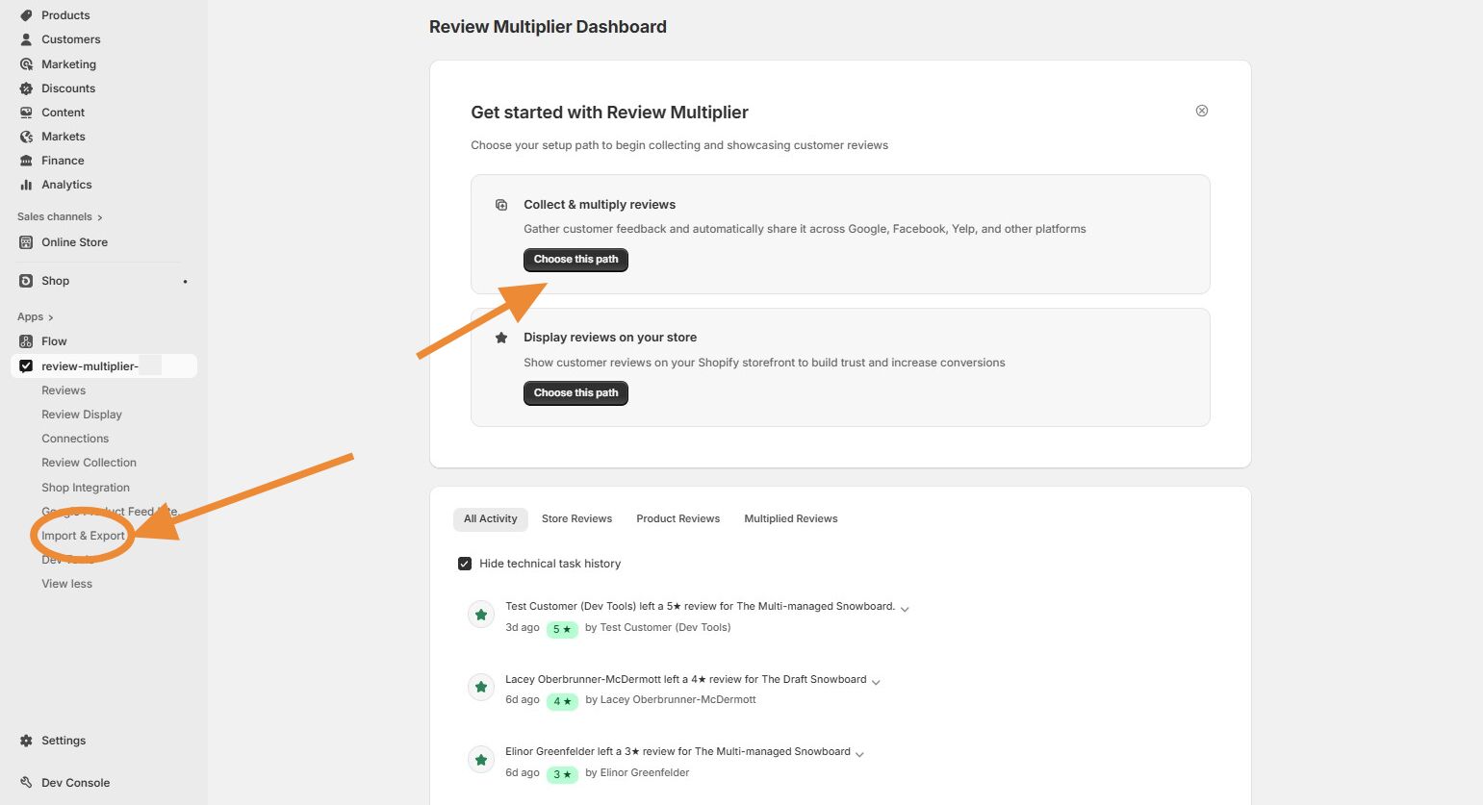Open Dev Console label in sidebar
This screenshot has height=805, width=1483.
[75, 783]
